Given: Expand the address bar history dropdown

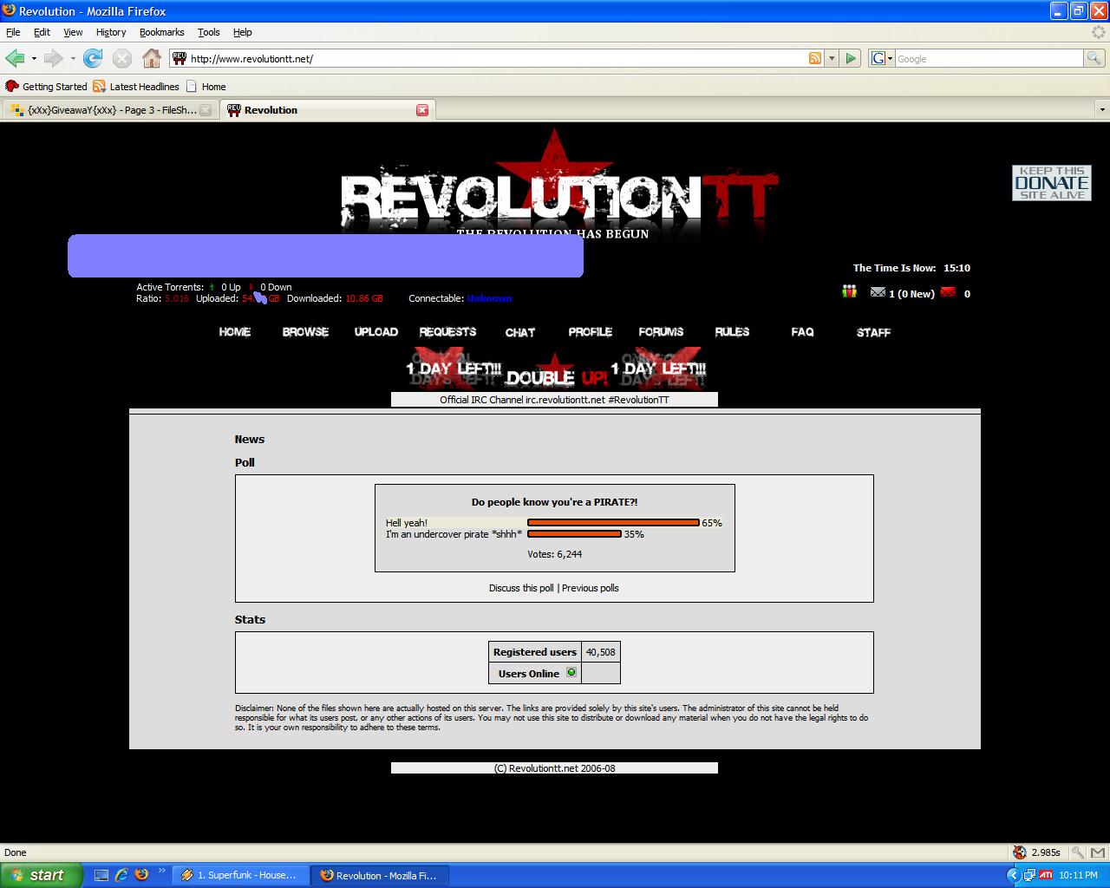Looking at the screenshot, I should pyautogui.click(x=832, y=58).
